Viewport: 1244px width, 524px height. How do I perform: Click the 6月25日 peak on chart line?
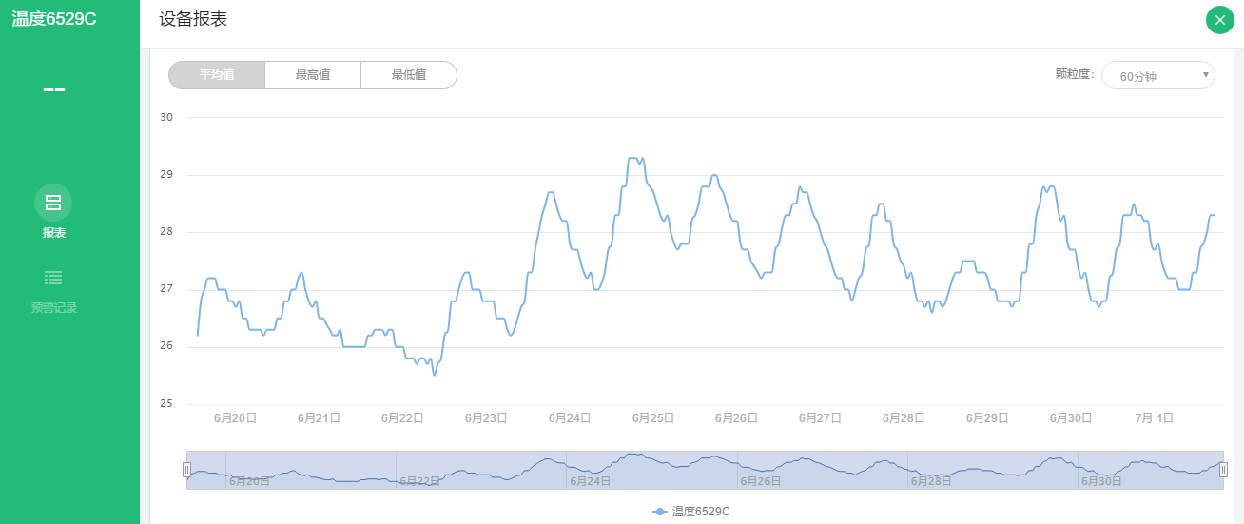click(633, 159)
